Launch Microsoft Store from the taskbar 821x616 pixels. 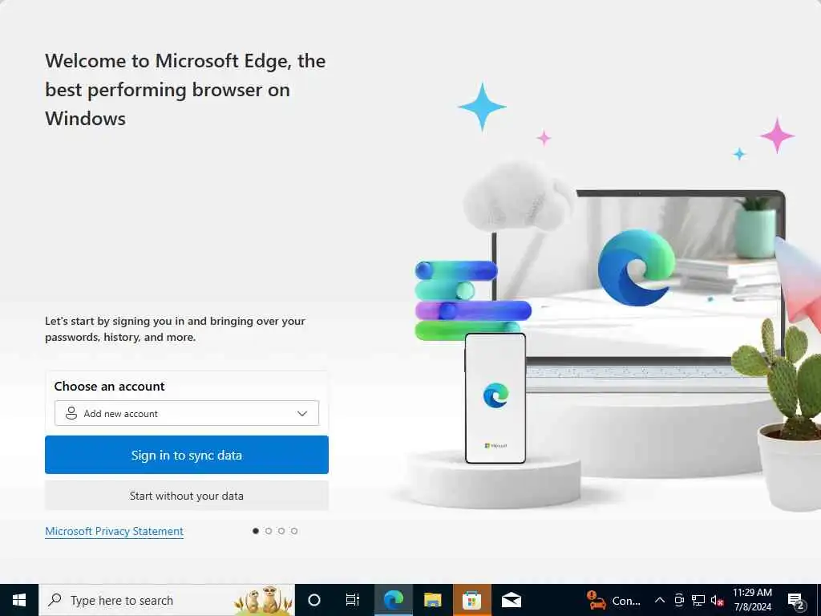pyautogui.click(x=471, y=600)
